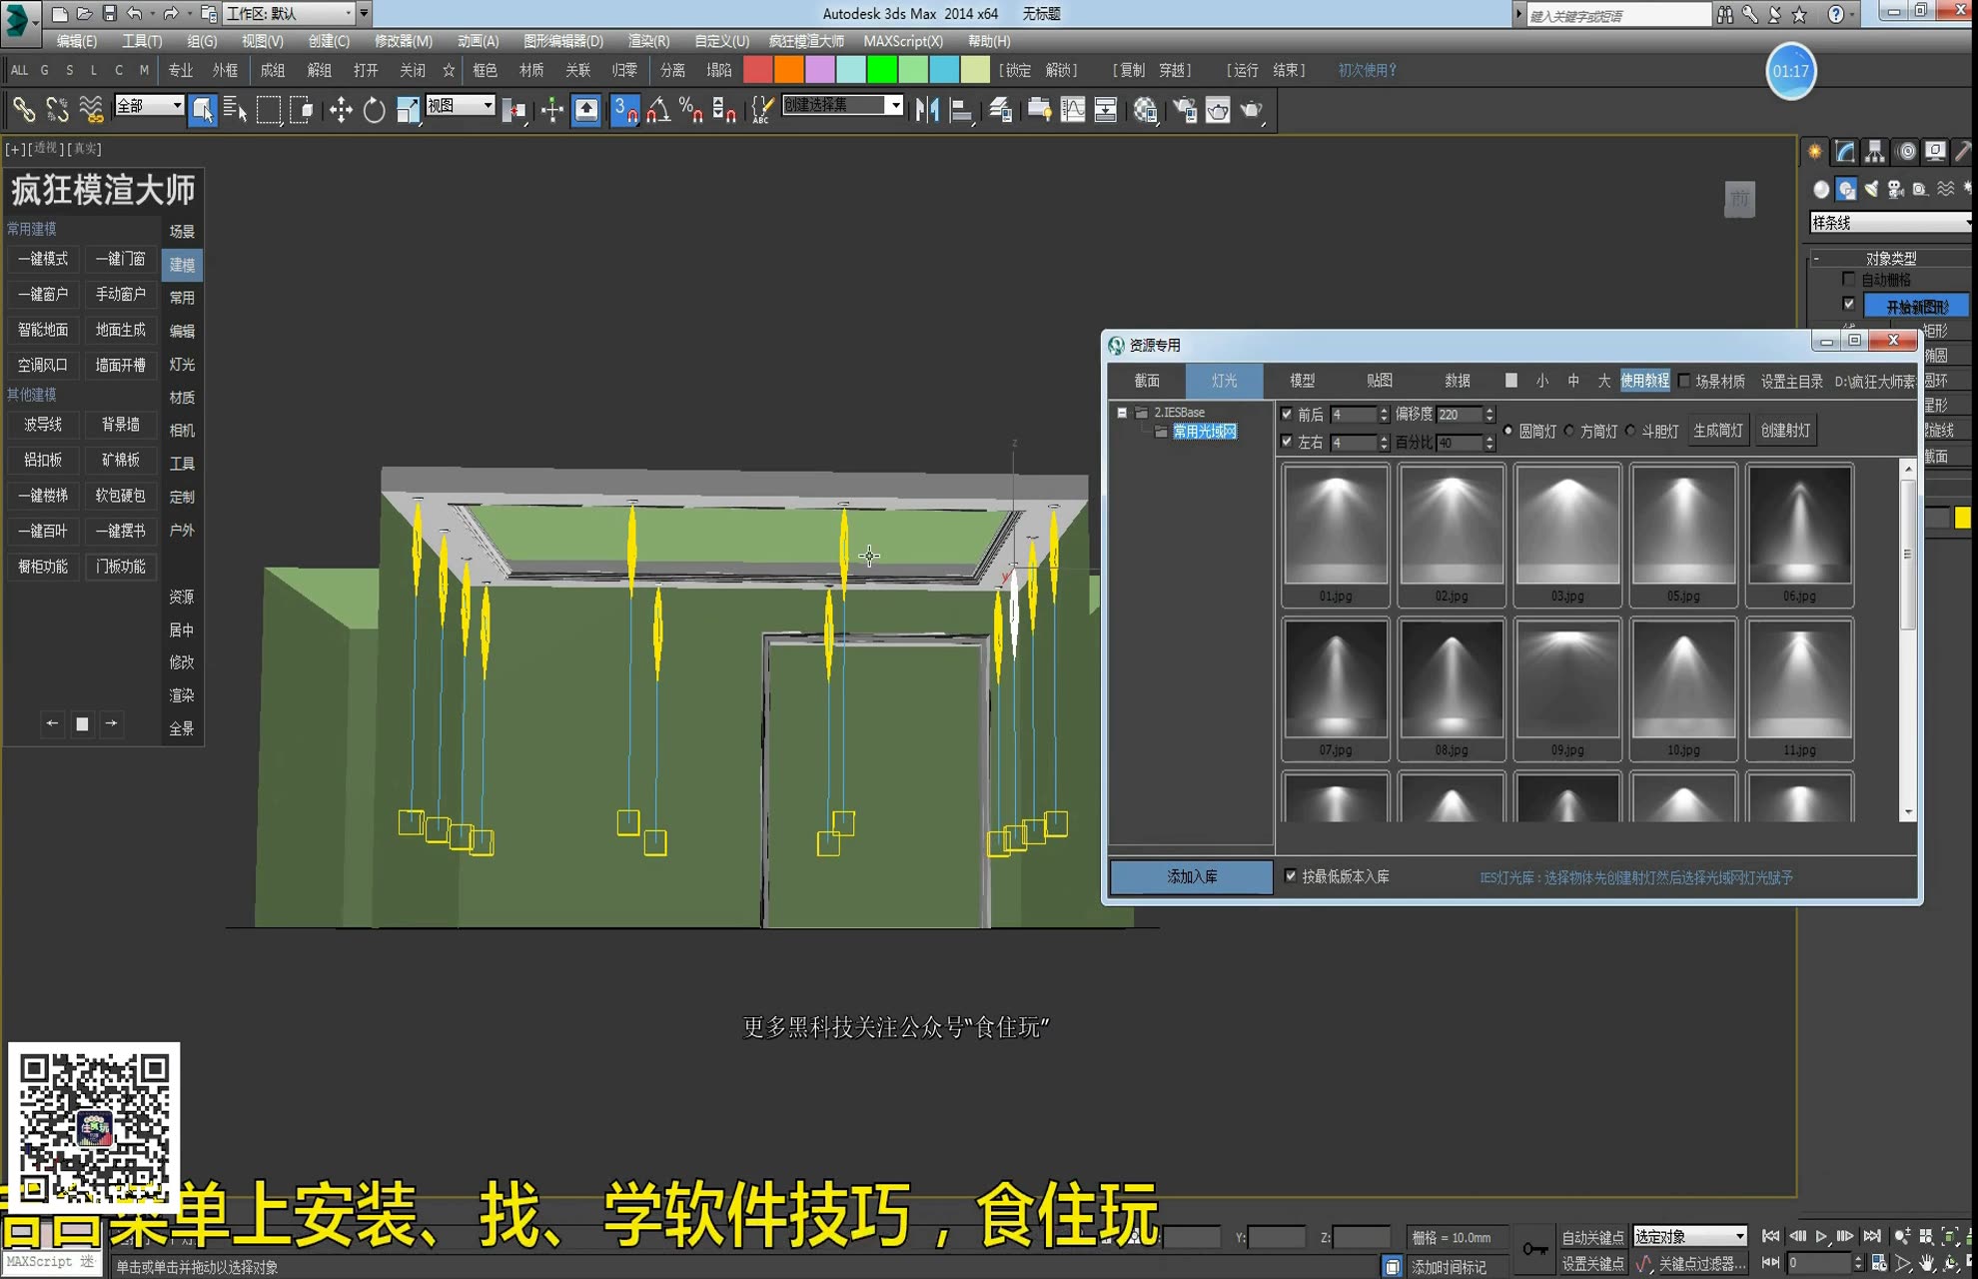Toggle the 开始新图形 checkbox

pos(1848,304)
